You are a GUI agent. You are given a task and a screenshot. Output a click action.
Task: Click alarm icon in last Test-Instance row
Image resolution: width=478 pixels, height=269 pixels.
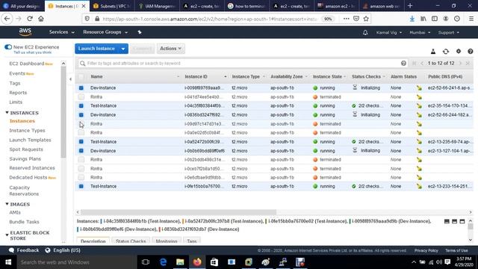coord(420,186)
